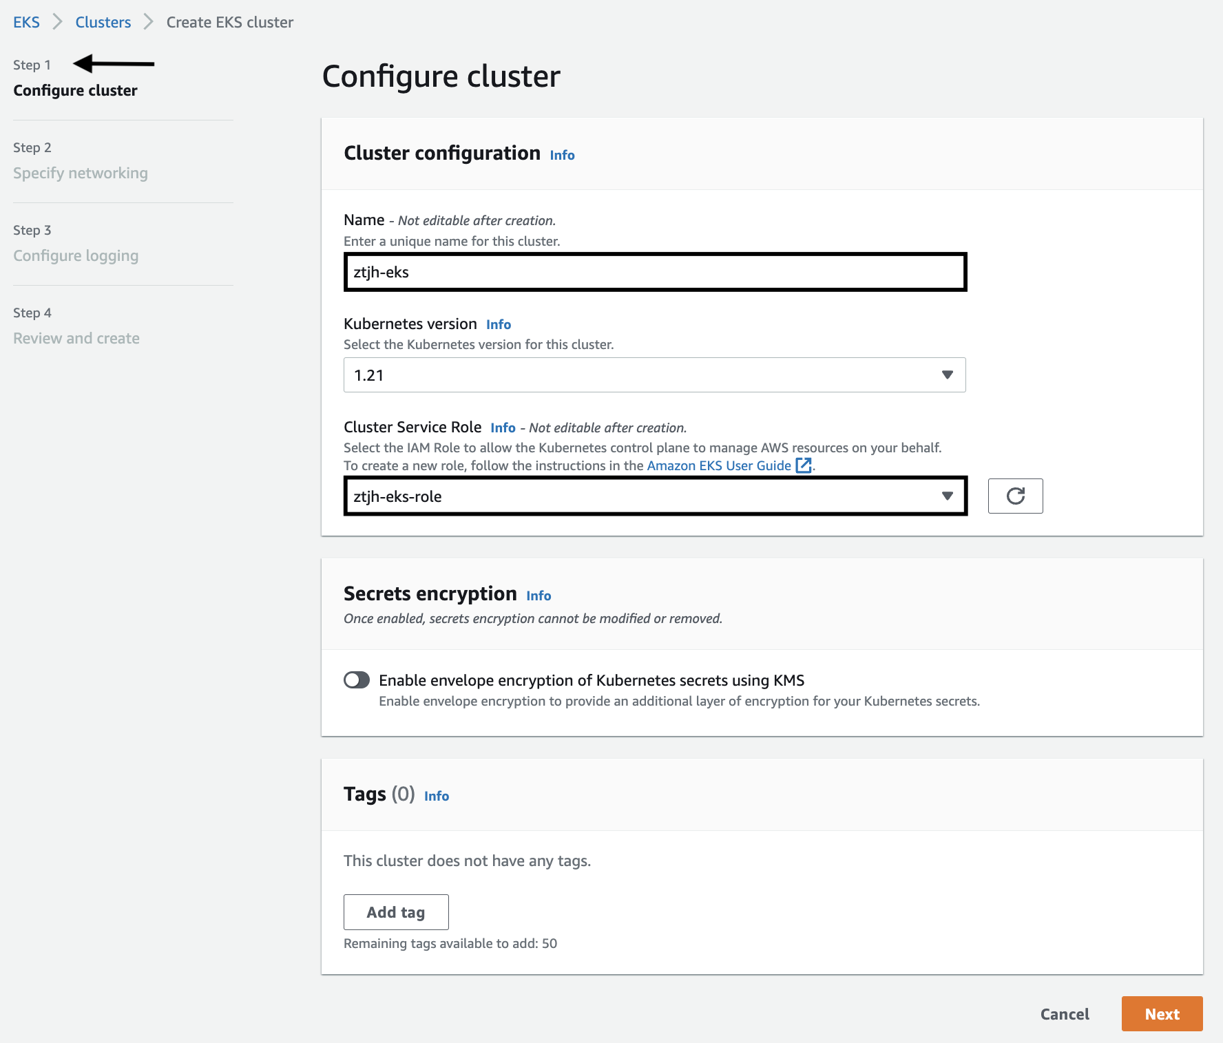Focus the cluster Name input field

point(654,272)
